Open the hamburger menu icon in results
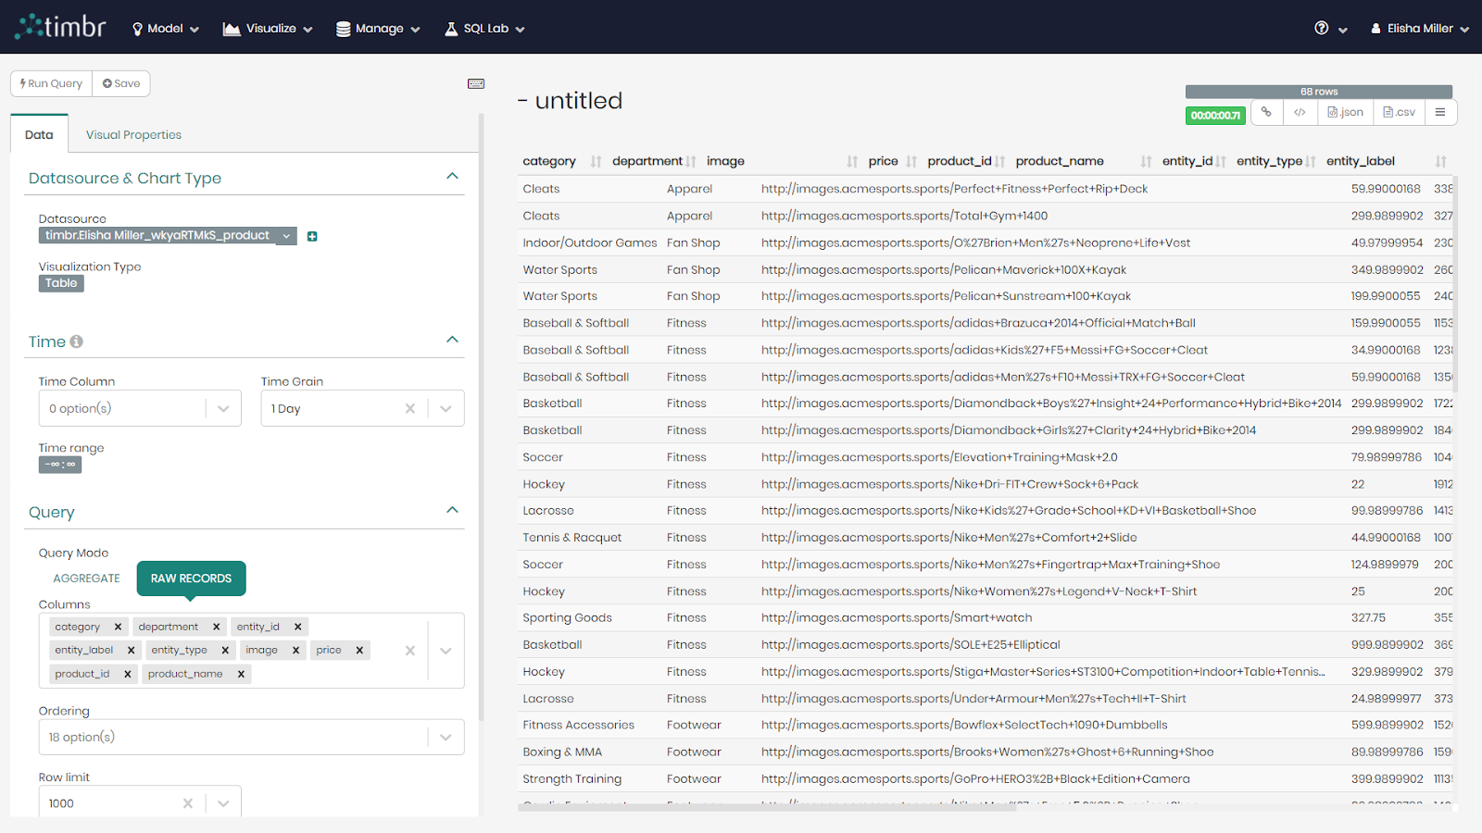 [x=1440, y=112]
